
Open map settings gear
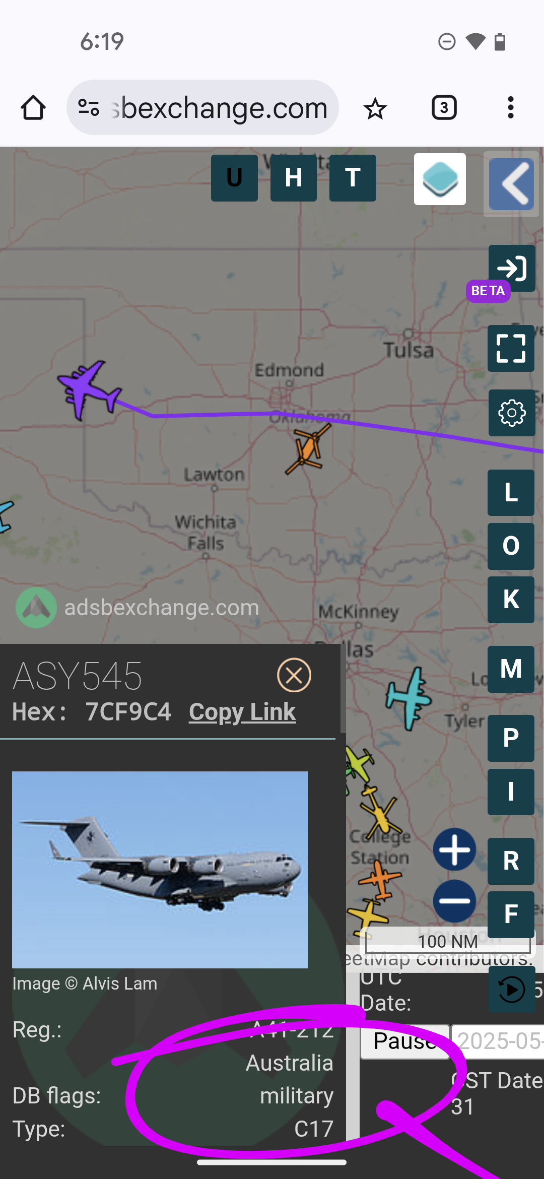(511, 413)
